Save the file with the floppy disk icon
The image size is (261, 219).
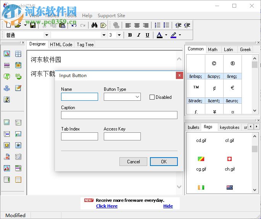33,25
